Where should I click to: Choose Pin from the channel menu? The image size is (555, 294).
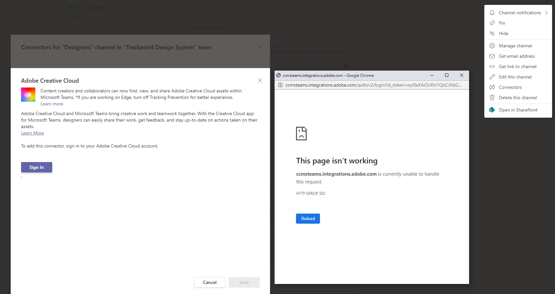(x=518, y=23)
